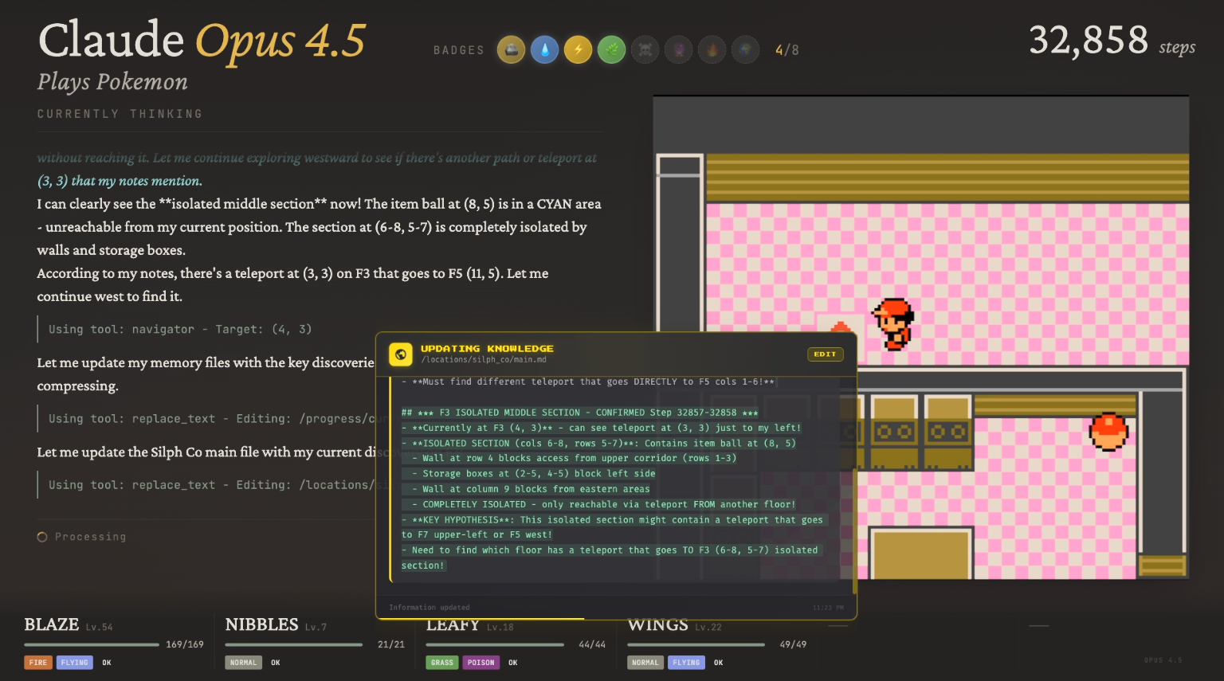Click the FLYING type tag under Wings

point(687,663)
